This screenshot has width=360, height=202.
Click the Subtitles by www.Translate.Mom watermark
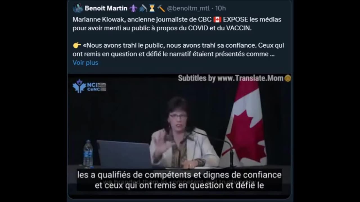tap(231, 78)
